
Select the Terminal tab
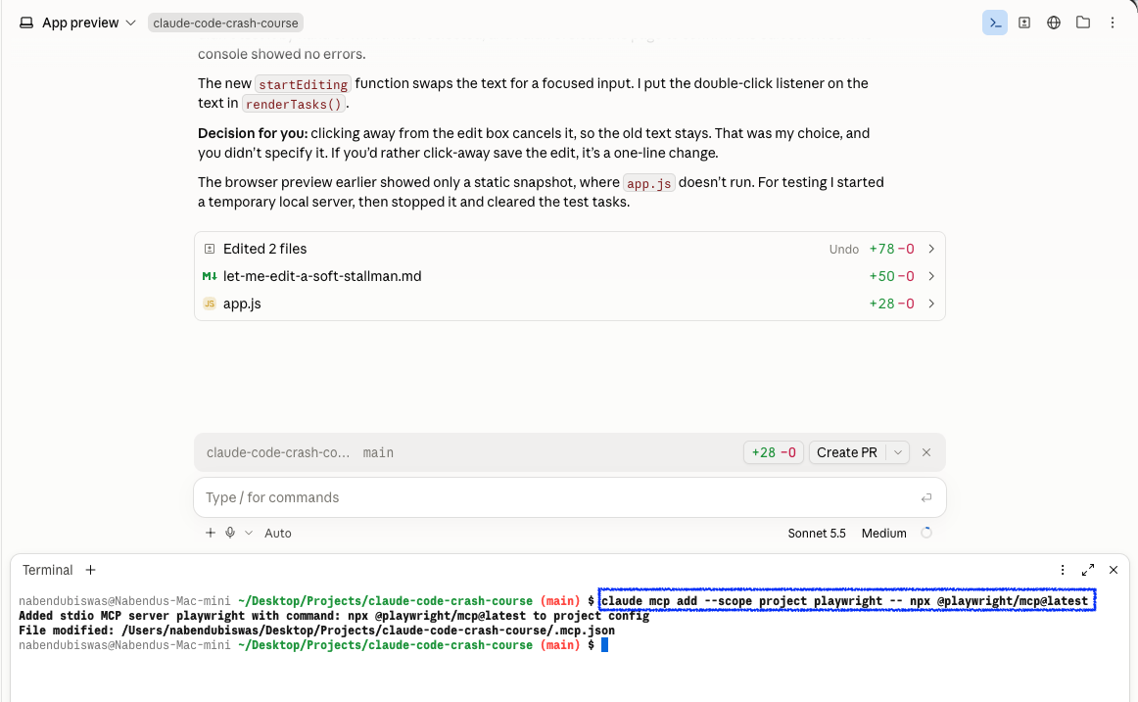click(x=47, y=570)
